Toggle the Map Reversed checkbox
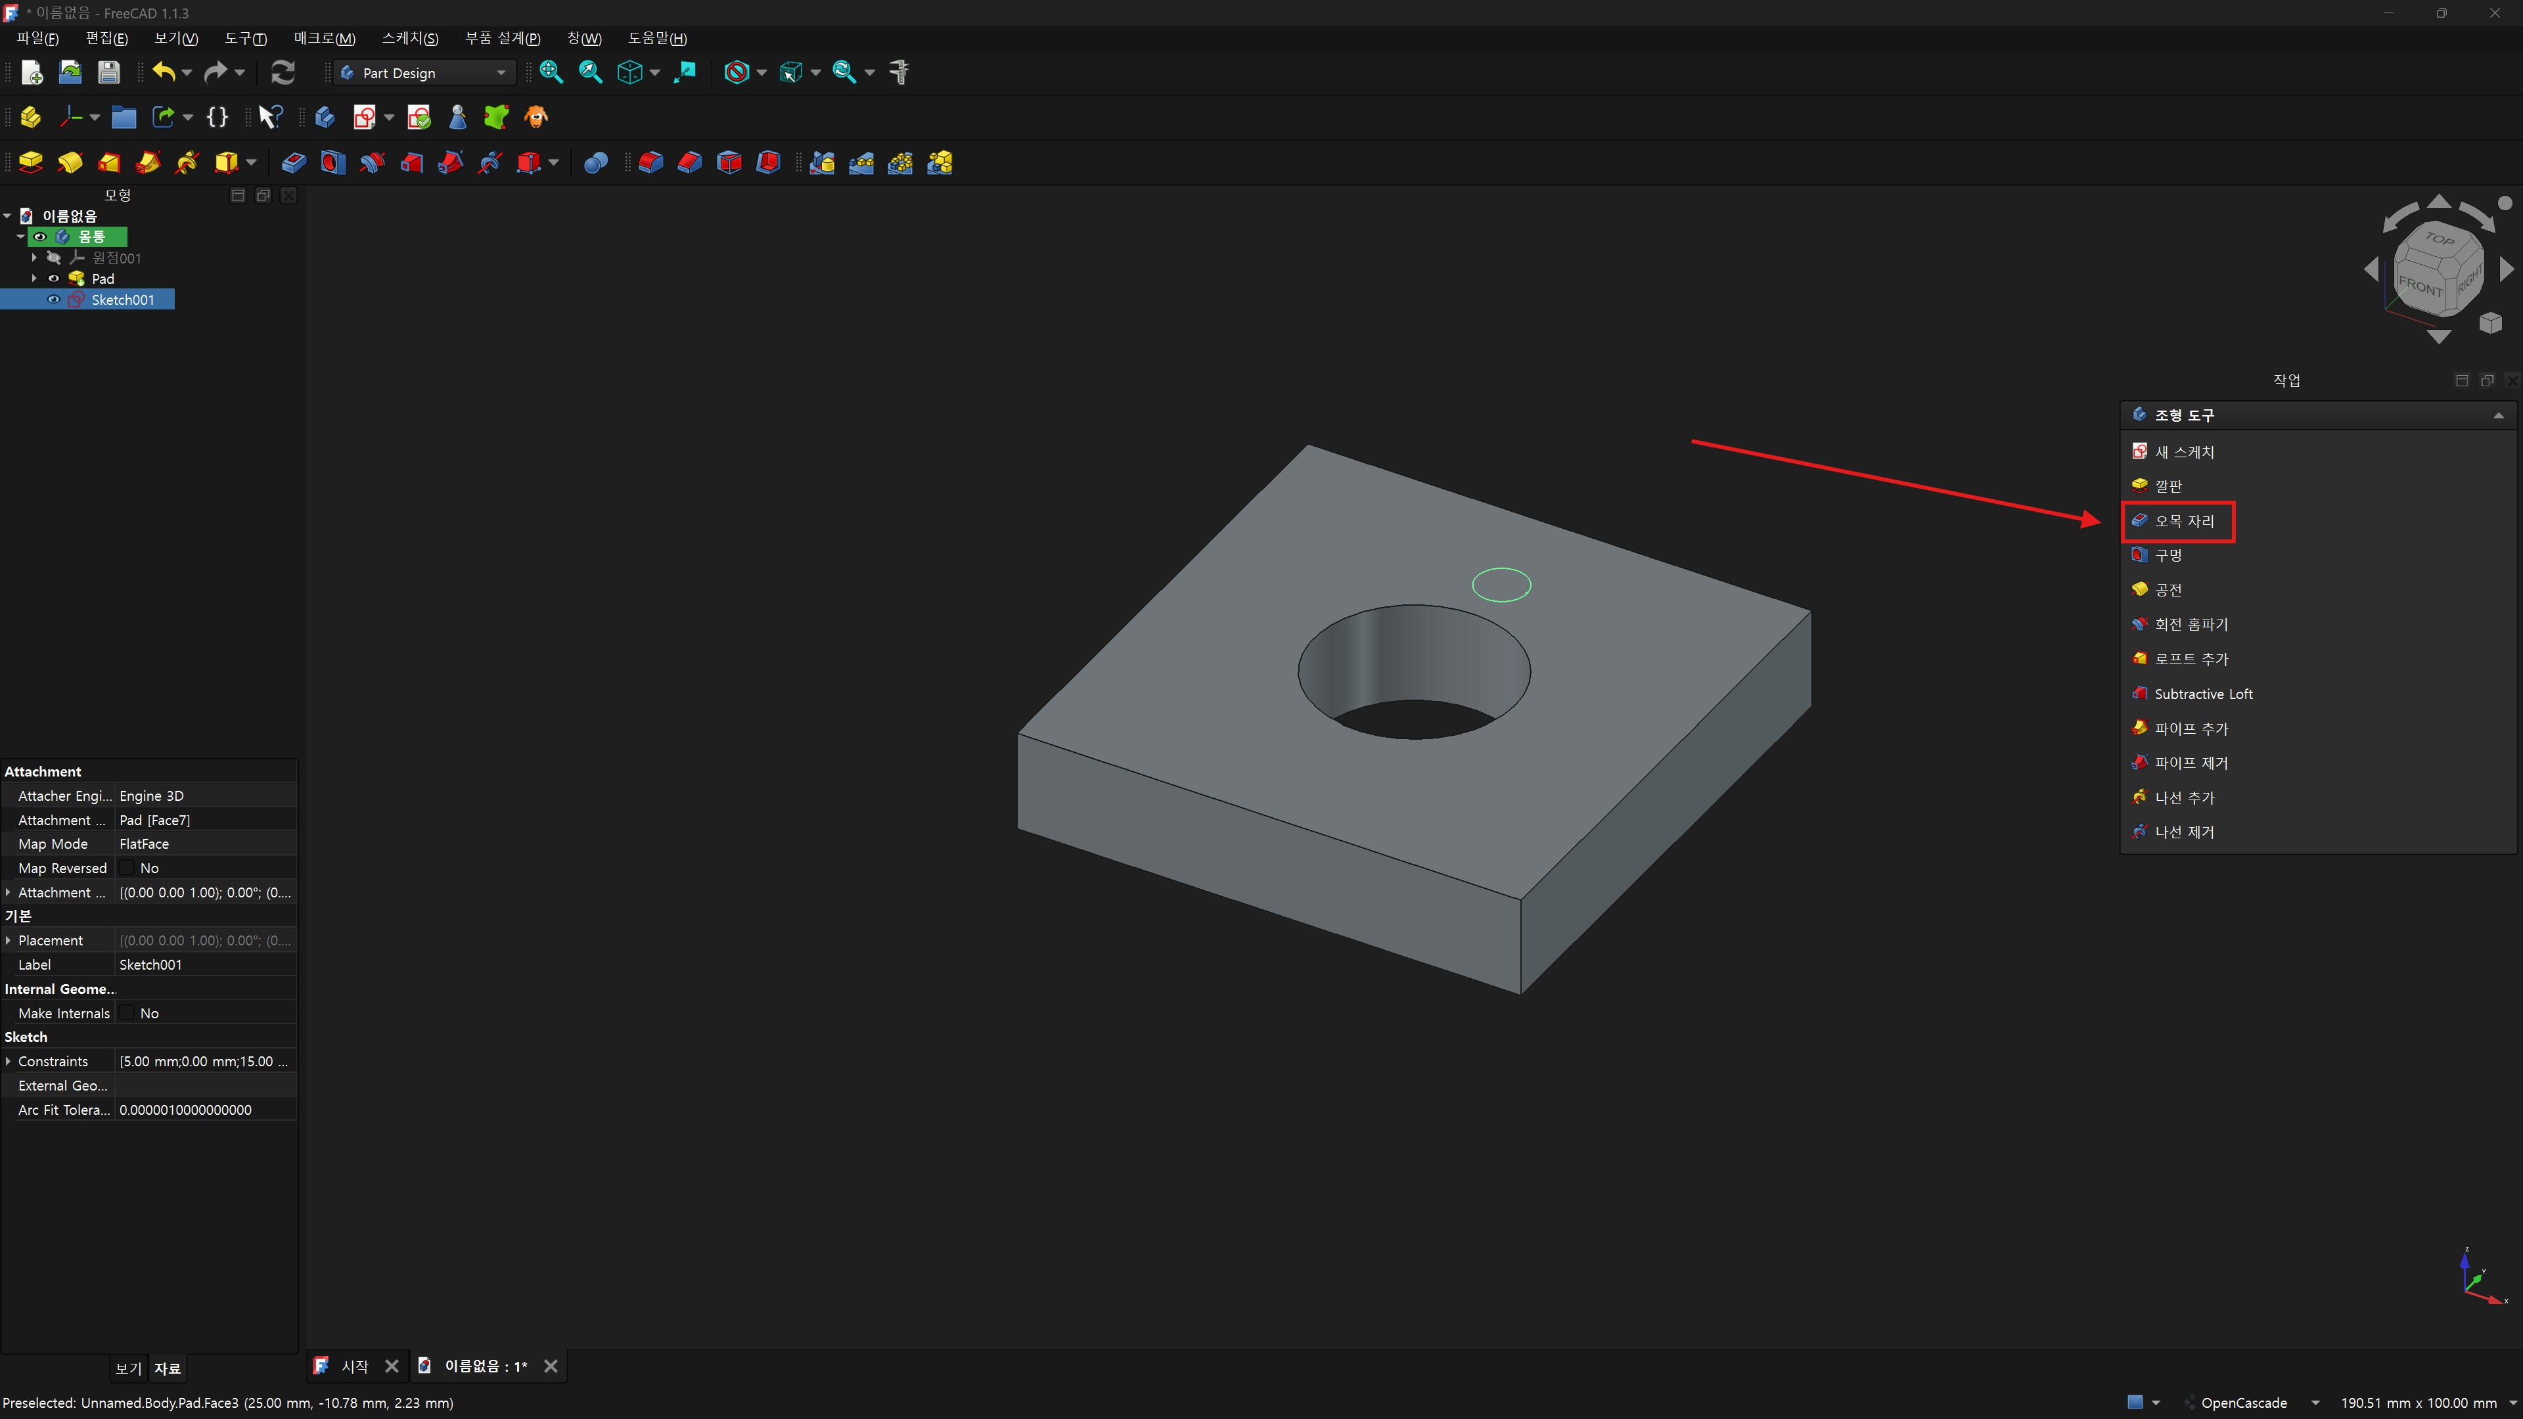 pyautogui.click(x=127, y=868)
